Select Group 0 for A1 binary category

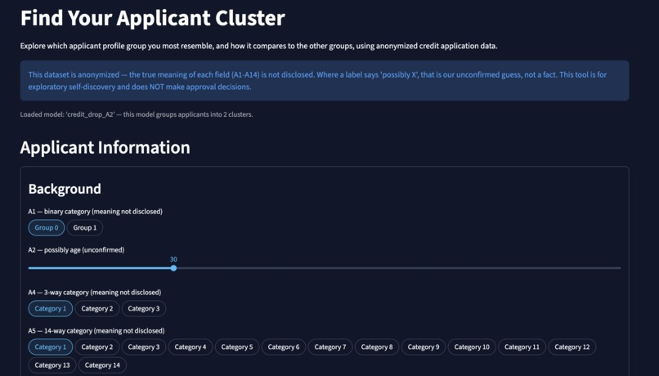[47, 228]
